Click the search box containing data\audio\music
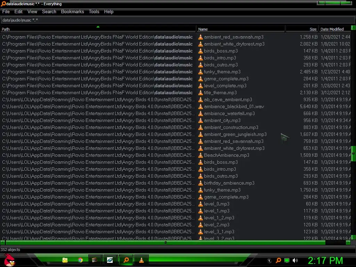This screenshot has height=267, width=356. 178,20
